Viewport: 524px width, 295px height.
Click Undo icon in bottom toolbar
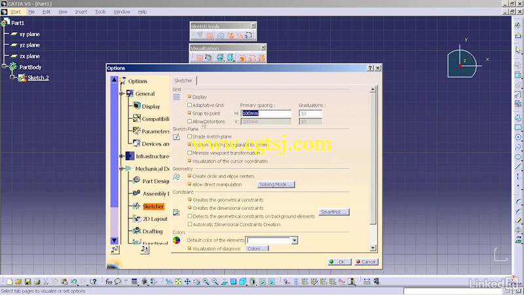[x=73, y=282]
